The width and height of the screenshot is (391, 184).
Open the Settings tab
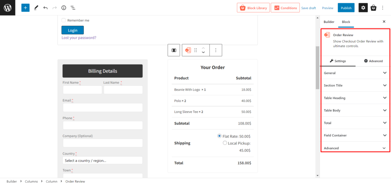tap(338, 61)
